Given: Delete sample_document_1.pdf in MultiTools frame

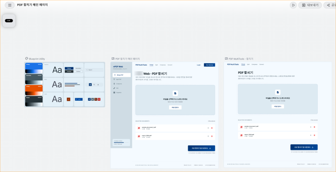Looking at the screenshot, I should (314, 127).
